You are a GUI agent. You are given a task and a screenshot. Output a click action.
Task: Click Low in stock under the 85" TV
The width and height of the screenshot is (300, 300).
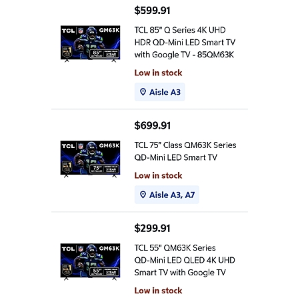(158, 73)
